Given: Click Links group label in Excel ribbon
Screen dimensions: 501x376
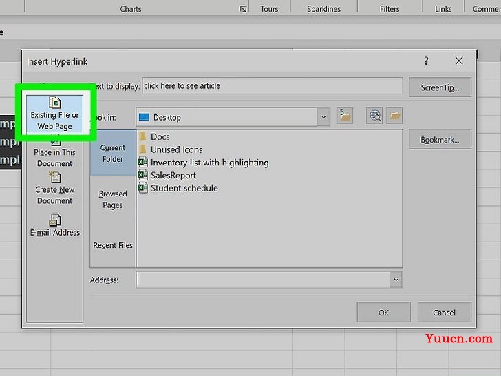Looking at the screenshot, I should coord(443,9).
